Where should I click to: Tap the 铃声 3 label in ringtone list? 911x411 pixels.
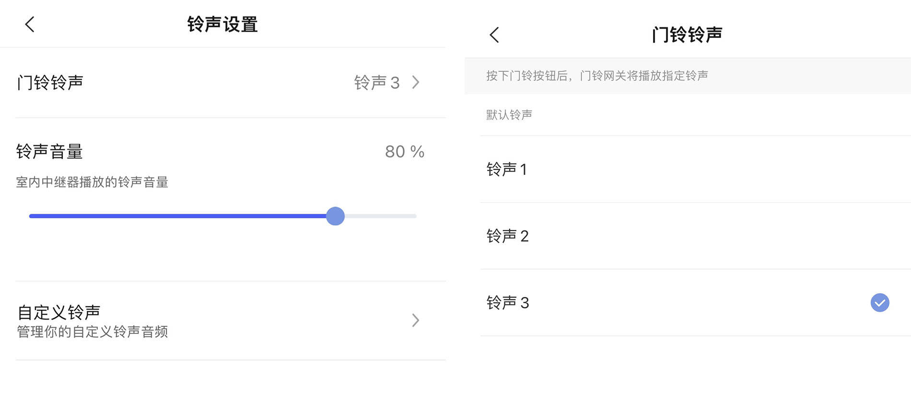pyautogui.click(x=508, y=303)
